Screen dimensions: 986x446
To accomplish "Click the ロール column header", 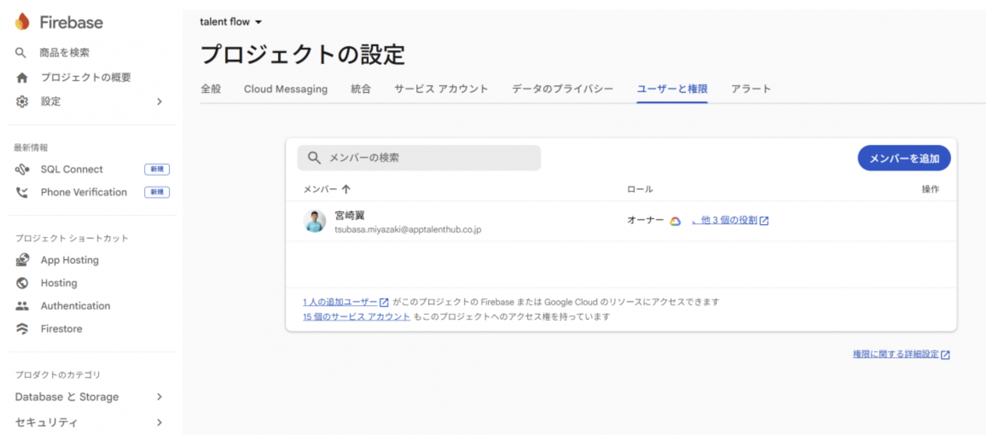I will [x=640, y=189].
